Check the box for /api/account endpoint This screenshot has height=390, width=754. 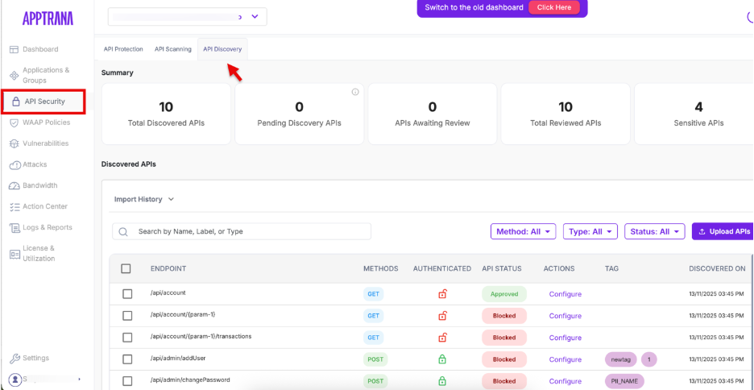(127, 294)
